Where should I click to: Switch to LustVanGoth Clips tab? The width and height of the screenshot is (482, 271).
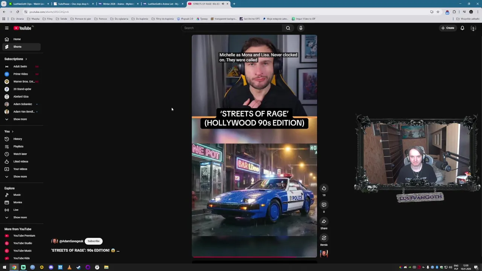click(29, 4)
